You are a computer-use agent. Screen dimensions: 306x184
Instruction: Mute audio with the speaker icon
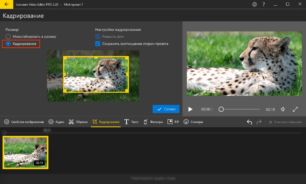click(x=283, y=109)
